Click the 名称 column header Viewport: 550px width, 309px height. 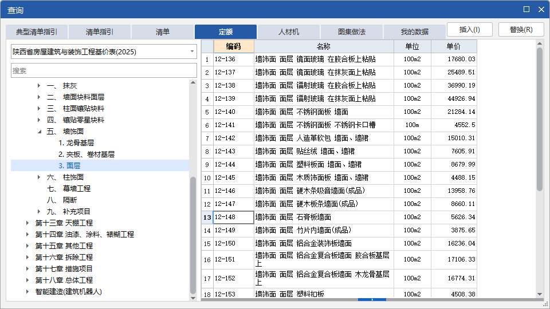[324, 46]
